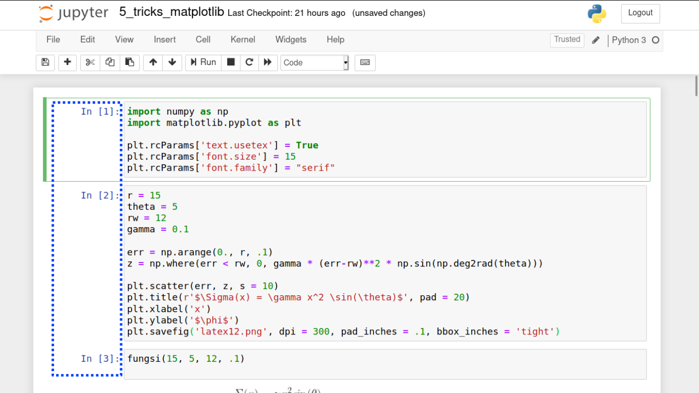Restart kernel and rerun all fast-forward icon

(x=267, y=63)
